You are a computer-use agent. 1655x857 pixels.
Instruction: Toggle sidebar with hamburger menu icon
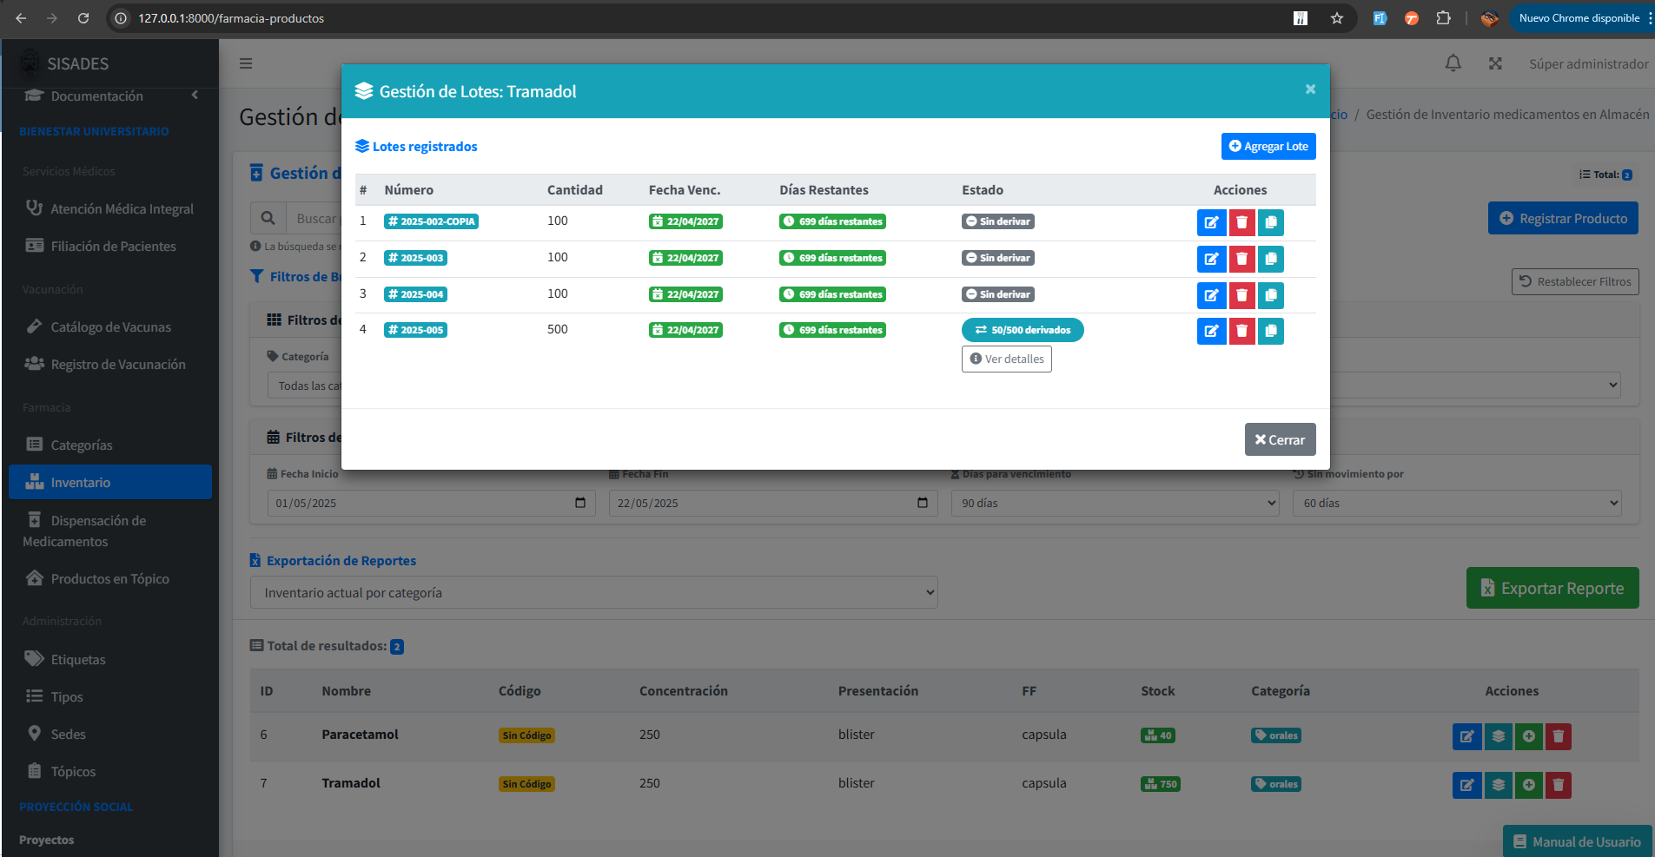(246, 63)
